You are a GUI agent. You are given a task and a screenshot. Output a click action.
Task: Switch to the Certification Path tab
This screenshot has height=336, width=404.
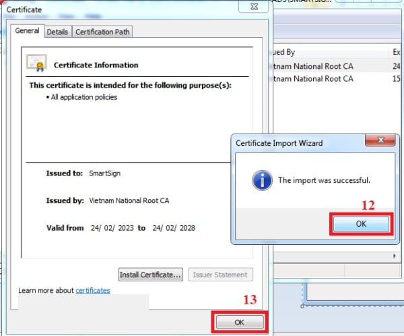point(102,32)
